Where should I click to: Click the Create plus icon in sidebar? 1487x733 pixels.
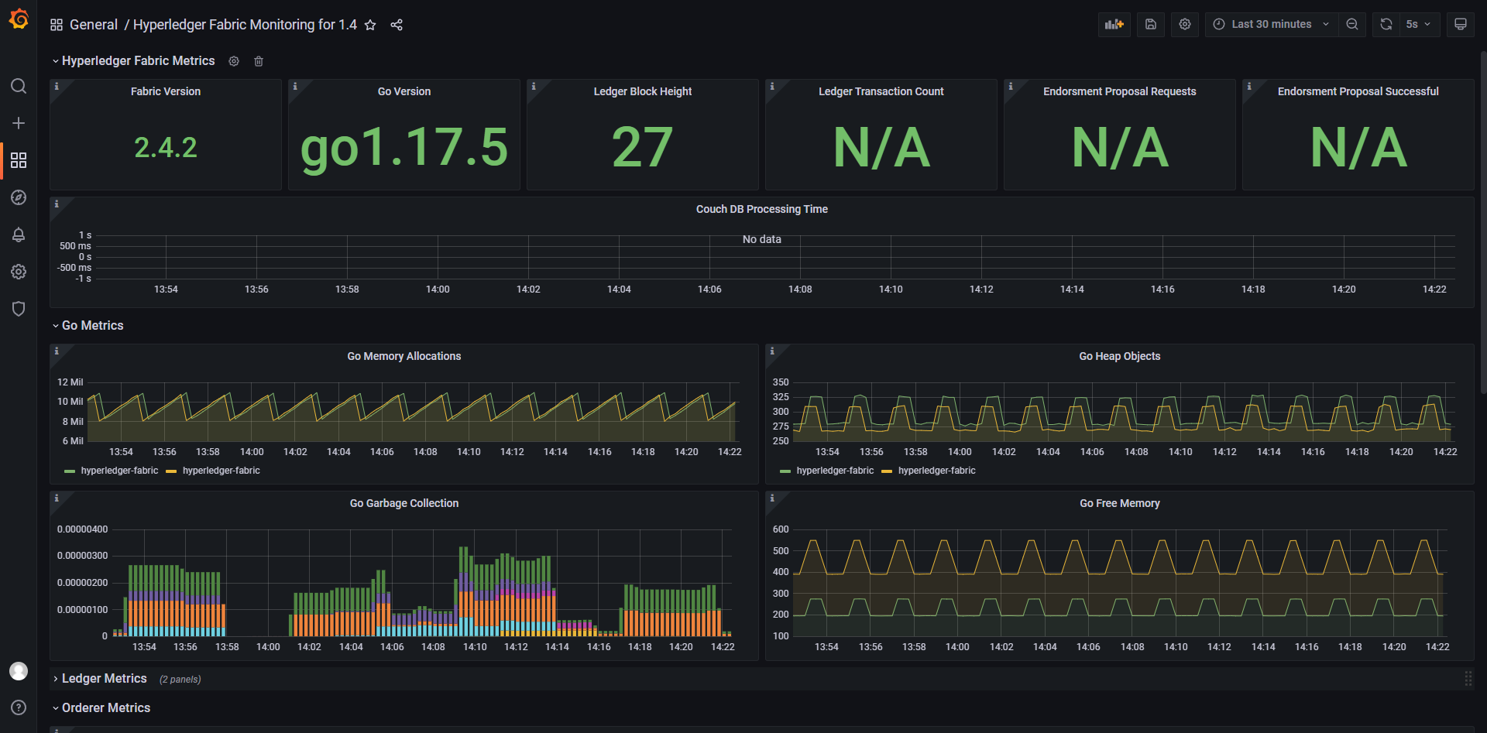tap(19, 123)
